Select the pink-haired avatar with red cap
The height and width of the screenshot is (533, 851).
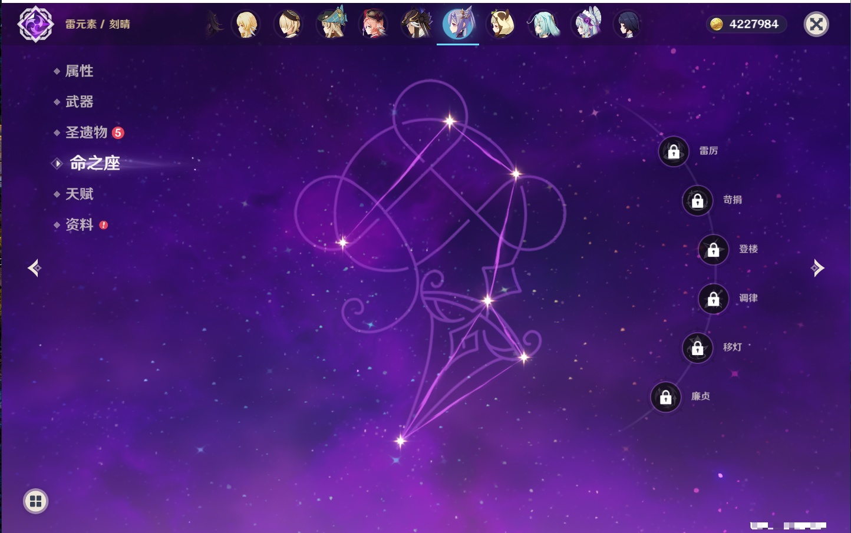374,24
